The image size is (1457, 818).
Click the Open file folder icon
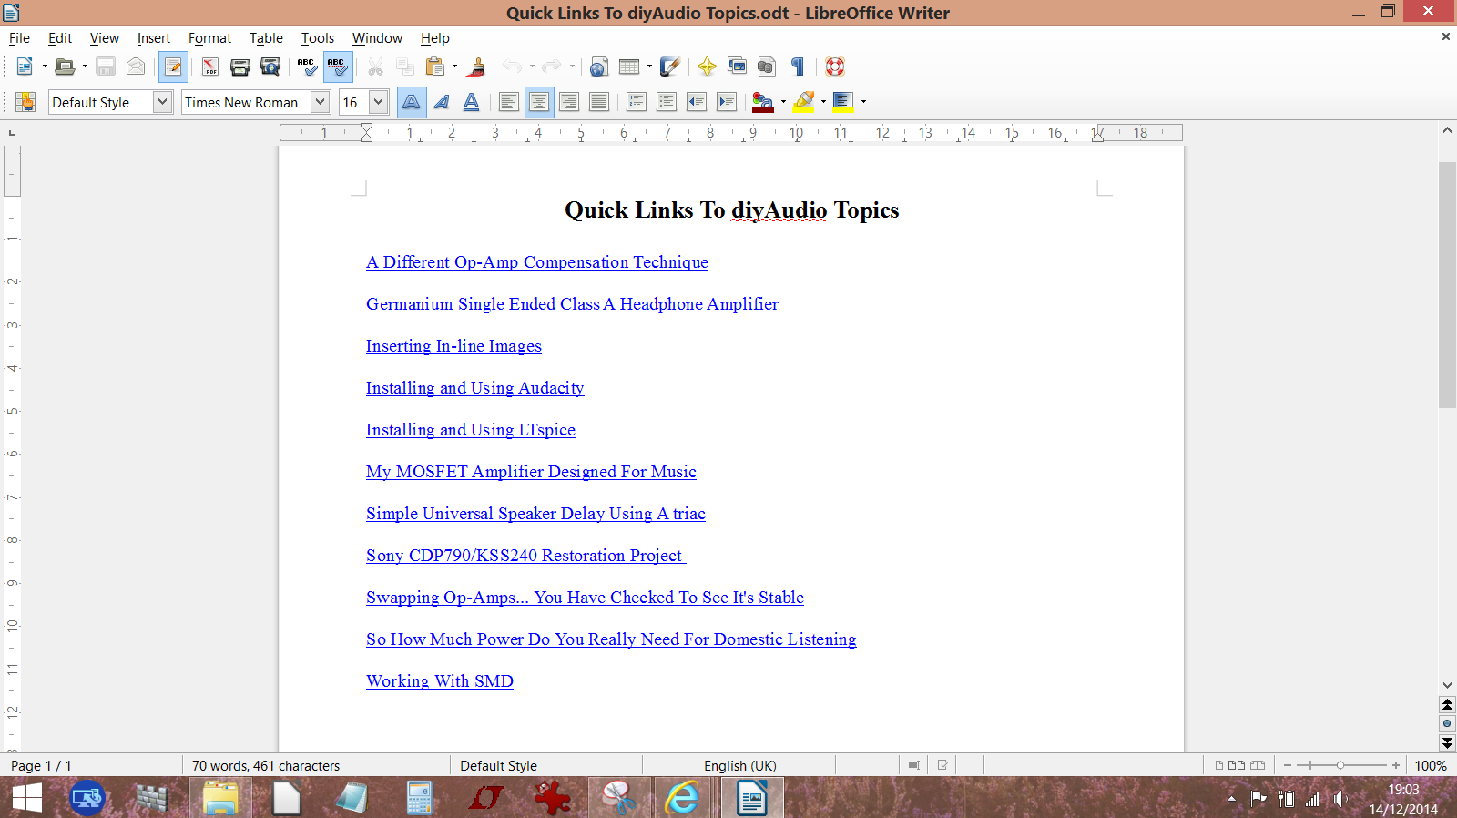tap(65, 66)
